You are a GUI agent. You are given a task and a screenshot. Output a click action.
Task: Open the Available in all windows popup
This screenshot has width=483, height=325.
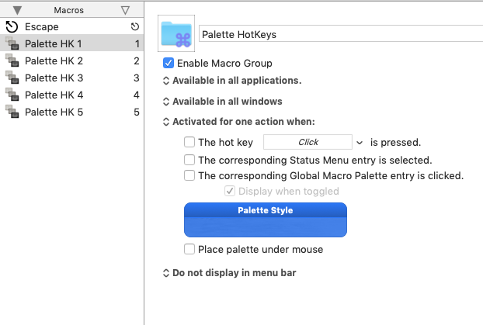pyautogui.click(x=223, y=102)
